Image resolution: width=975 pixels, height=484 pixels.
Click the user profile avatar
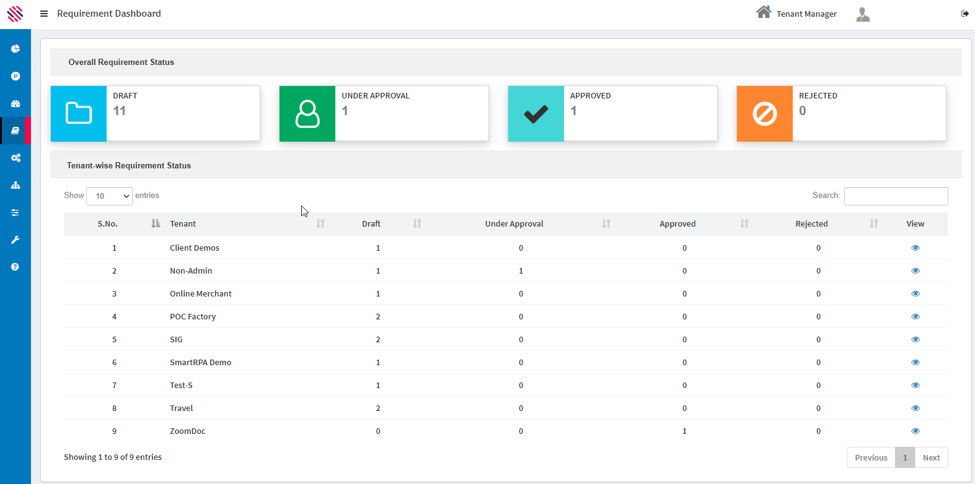pos(863,14)
